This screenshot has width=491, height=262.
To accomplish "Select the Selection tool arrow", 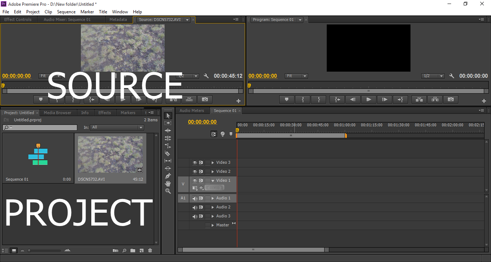I will tap(168, 116).
